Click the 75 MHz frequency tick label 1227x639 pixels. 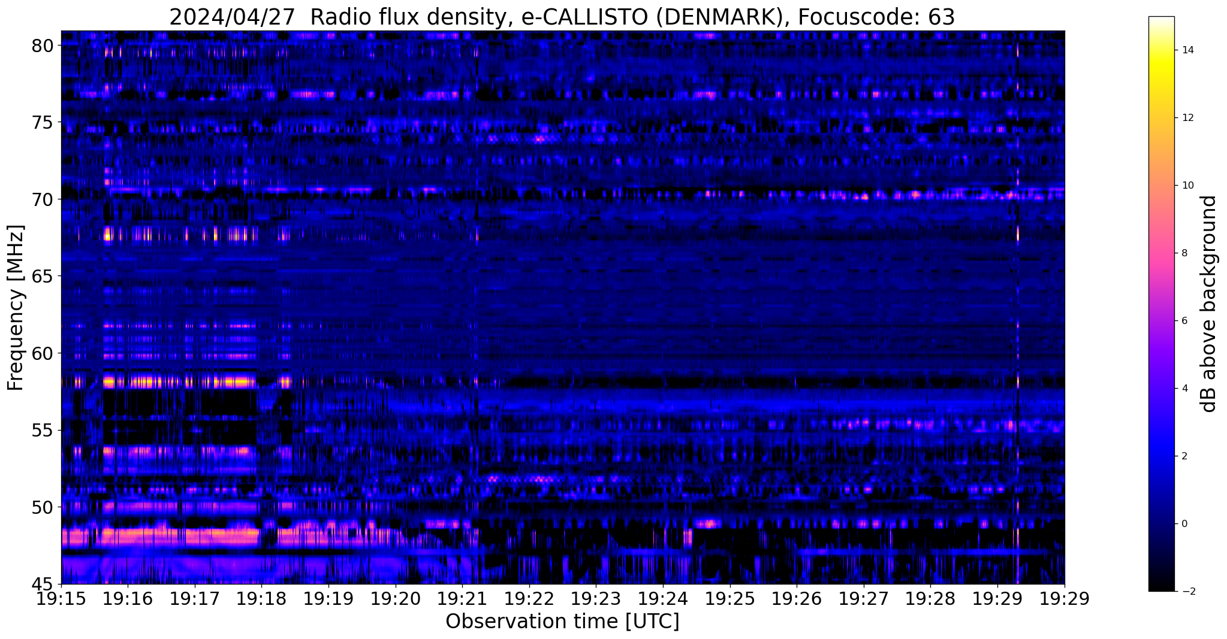(x=43, y=122)
